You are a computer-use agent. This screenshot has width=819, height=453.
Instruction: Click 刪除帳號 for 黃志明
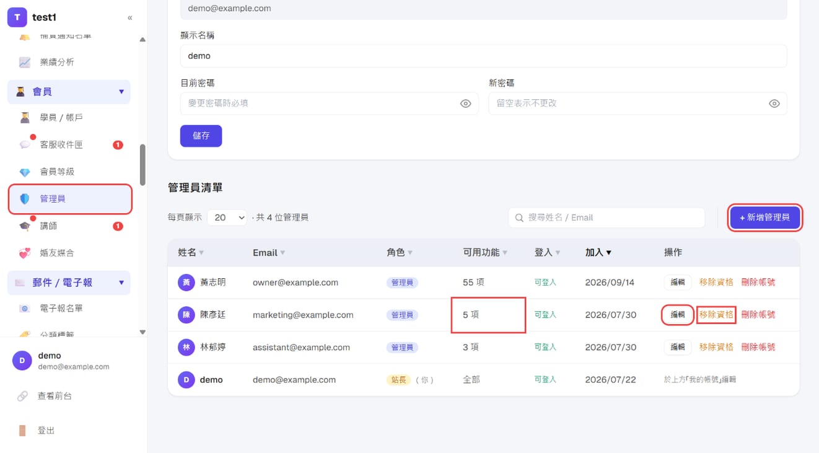click(x=758, y=283)
